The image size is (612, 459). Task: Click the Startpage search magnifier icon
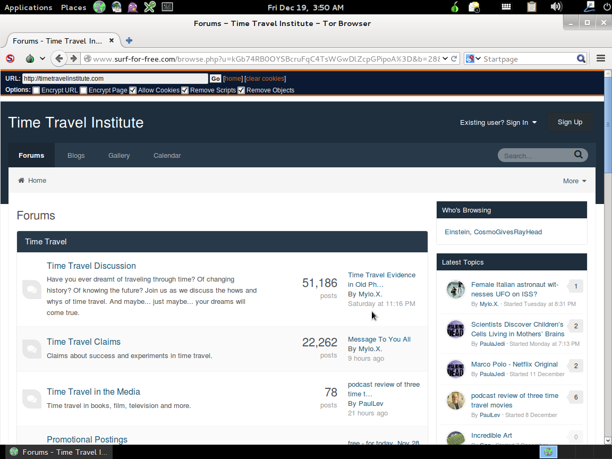click(581, 58)
